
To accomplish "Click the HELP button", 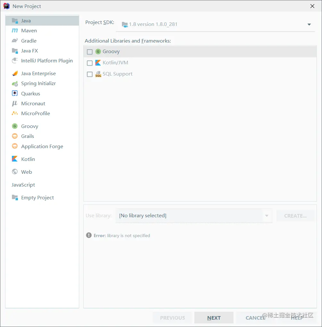I will pyautogui.click(x=297, y=318).
